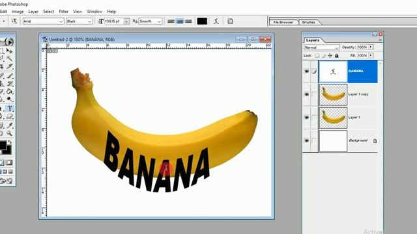Open the View menu
This screenshot has width=417, height=234.
pyautogui.click(x=78, y=12)
